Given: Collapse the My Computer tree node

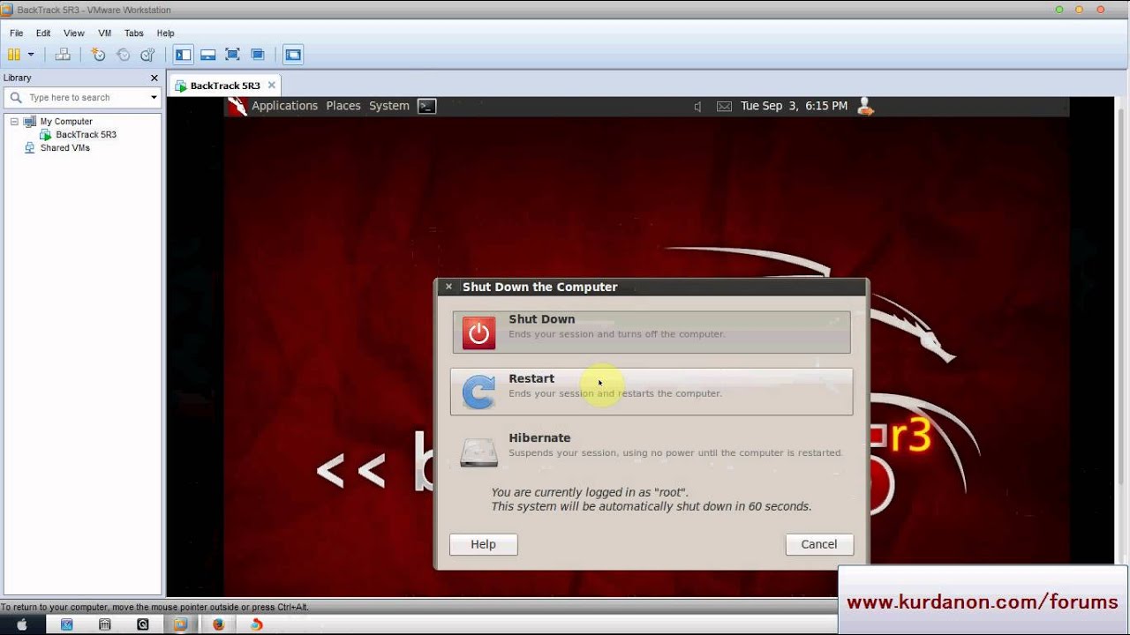Looking at the screenshot, I should click(14, 122).
